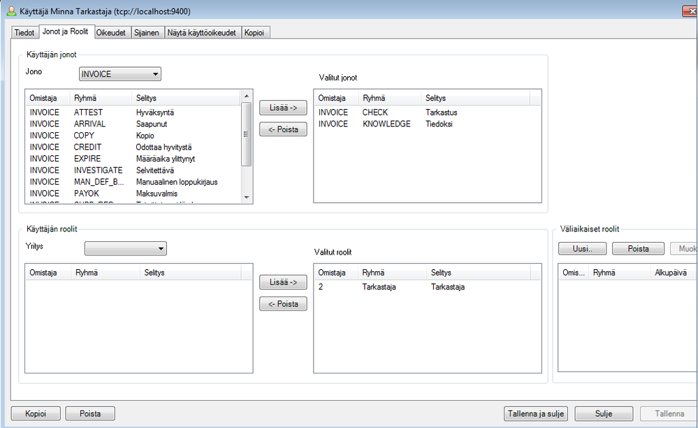Go to the Sijainen tab
Viewport: 698px width, 428px height.
(x=147, y=32)
